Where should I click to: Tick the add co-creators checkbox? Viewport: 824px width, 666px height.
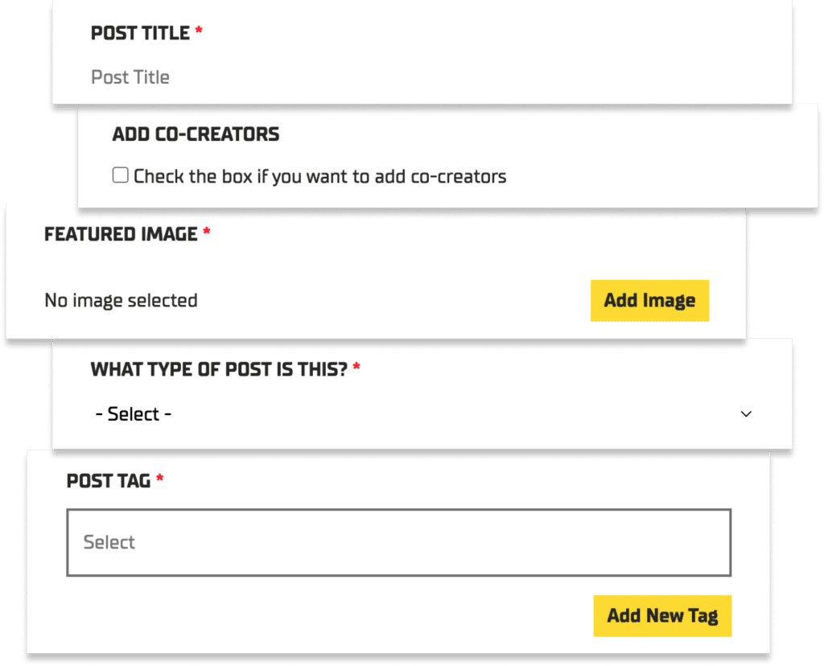(121, 175)
